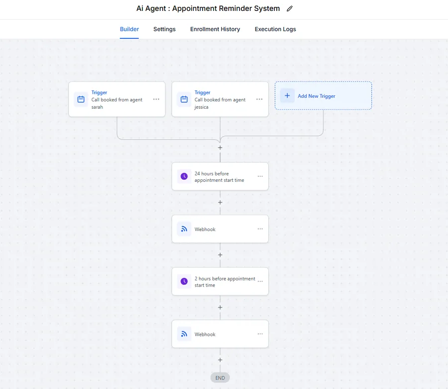This screenshot has width=448, height=389.
Task: Select 'Call booked from agent sarah' text
Action: (x=116, y=103)
